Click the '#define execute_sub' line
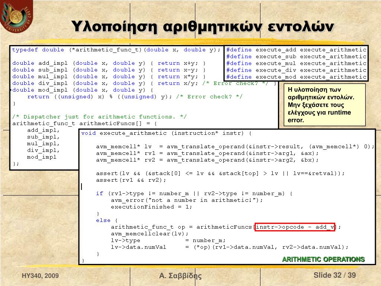This screenshot has width=381, height=286. coord(296,57)
